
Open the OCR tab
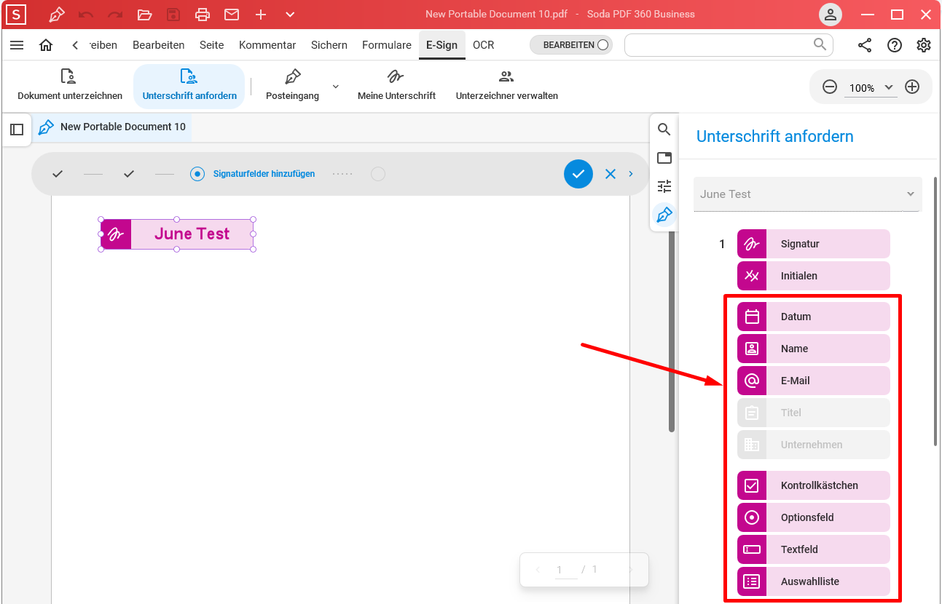point(484,45)
